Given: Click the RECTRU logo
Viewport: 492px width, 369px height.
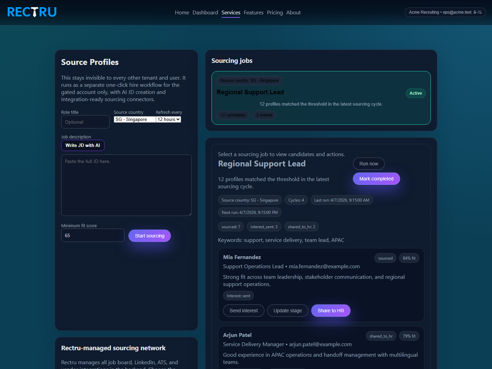Looking at the screenshot, I should pyautogui.click(x=32, y=12).
